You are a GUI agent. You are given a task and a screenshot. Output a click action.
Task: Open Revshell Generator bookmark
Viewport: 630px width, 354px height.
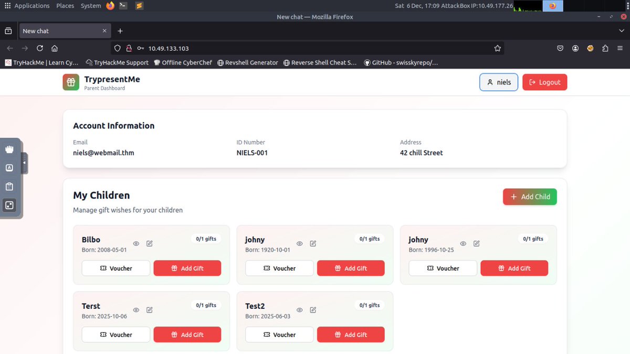coord(247,62)
